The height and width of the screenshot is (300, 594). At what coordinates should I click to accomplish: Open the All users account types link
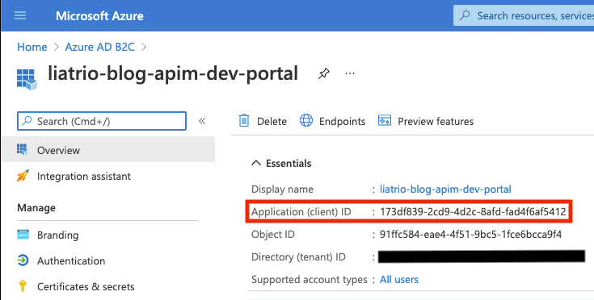pos(399,280)
